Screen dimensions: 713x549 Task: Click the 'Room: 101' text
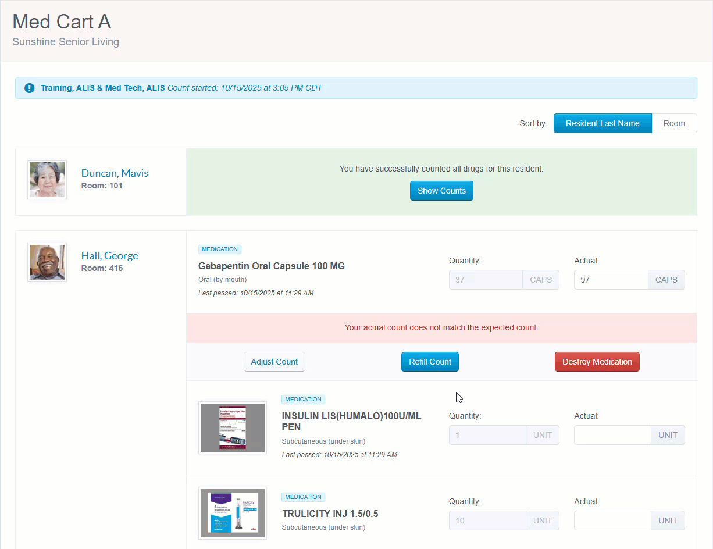[x=102, y=186]
